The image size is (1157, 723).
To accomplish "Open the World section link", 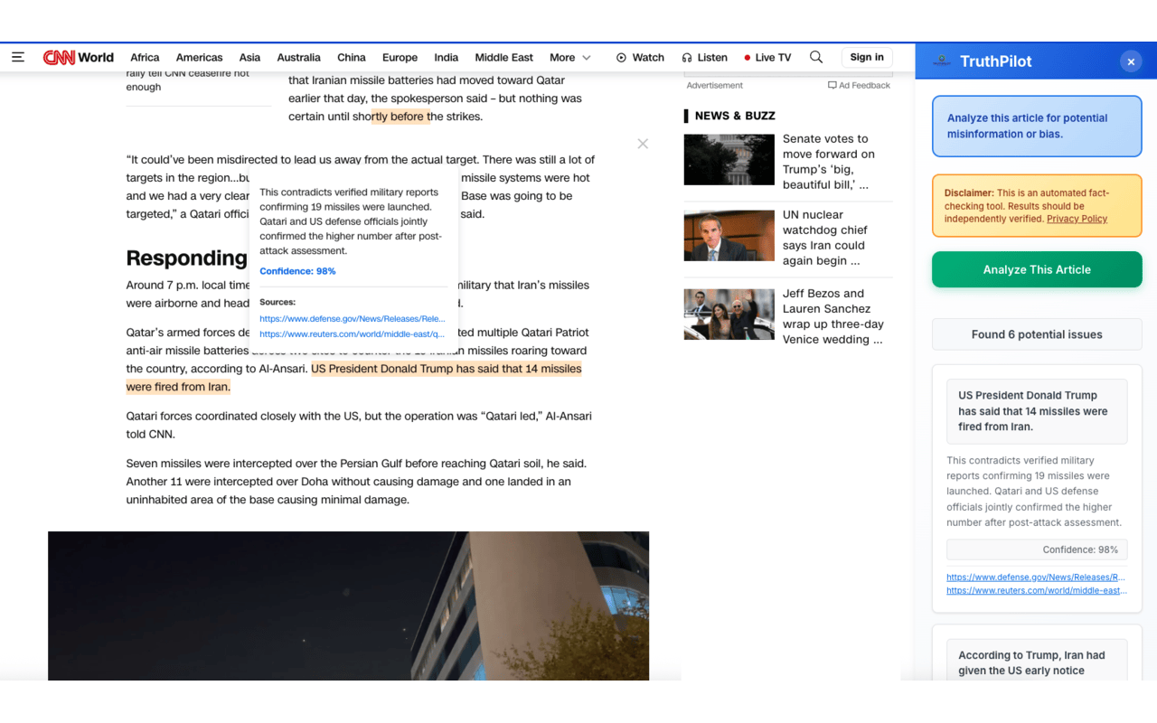I will (x=96, y=57).
